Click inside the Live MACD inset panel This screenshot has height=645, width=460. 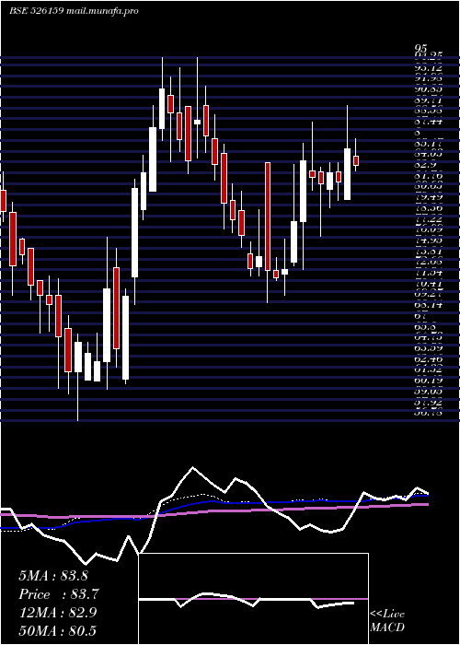point(253,599)
